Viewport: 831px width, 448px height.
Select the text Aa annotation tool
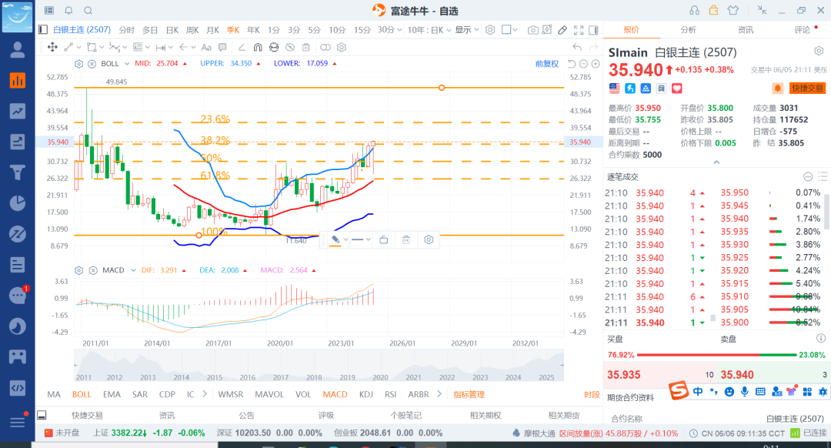pyautogui.click(x=206, y=47)
